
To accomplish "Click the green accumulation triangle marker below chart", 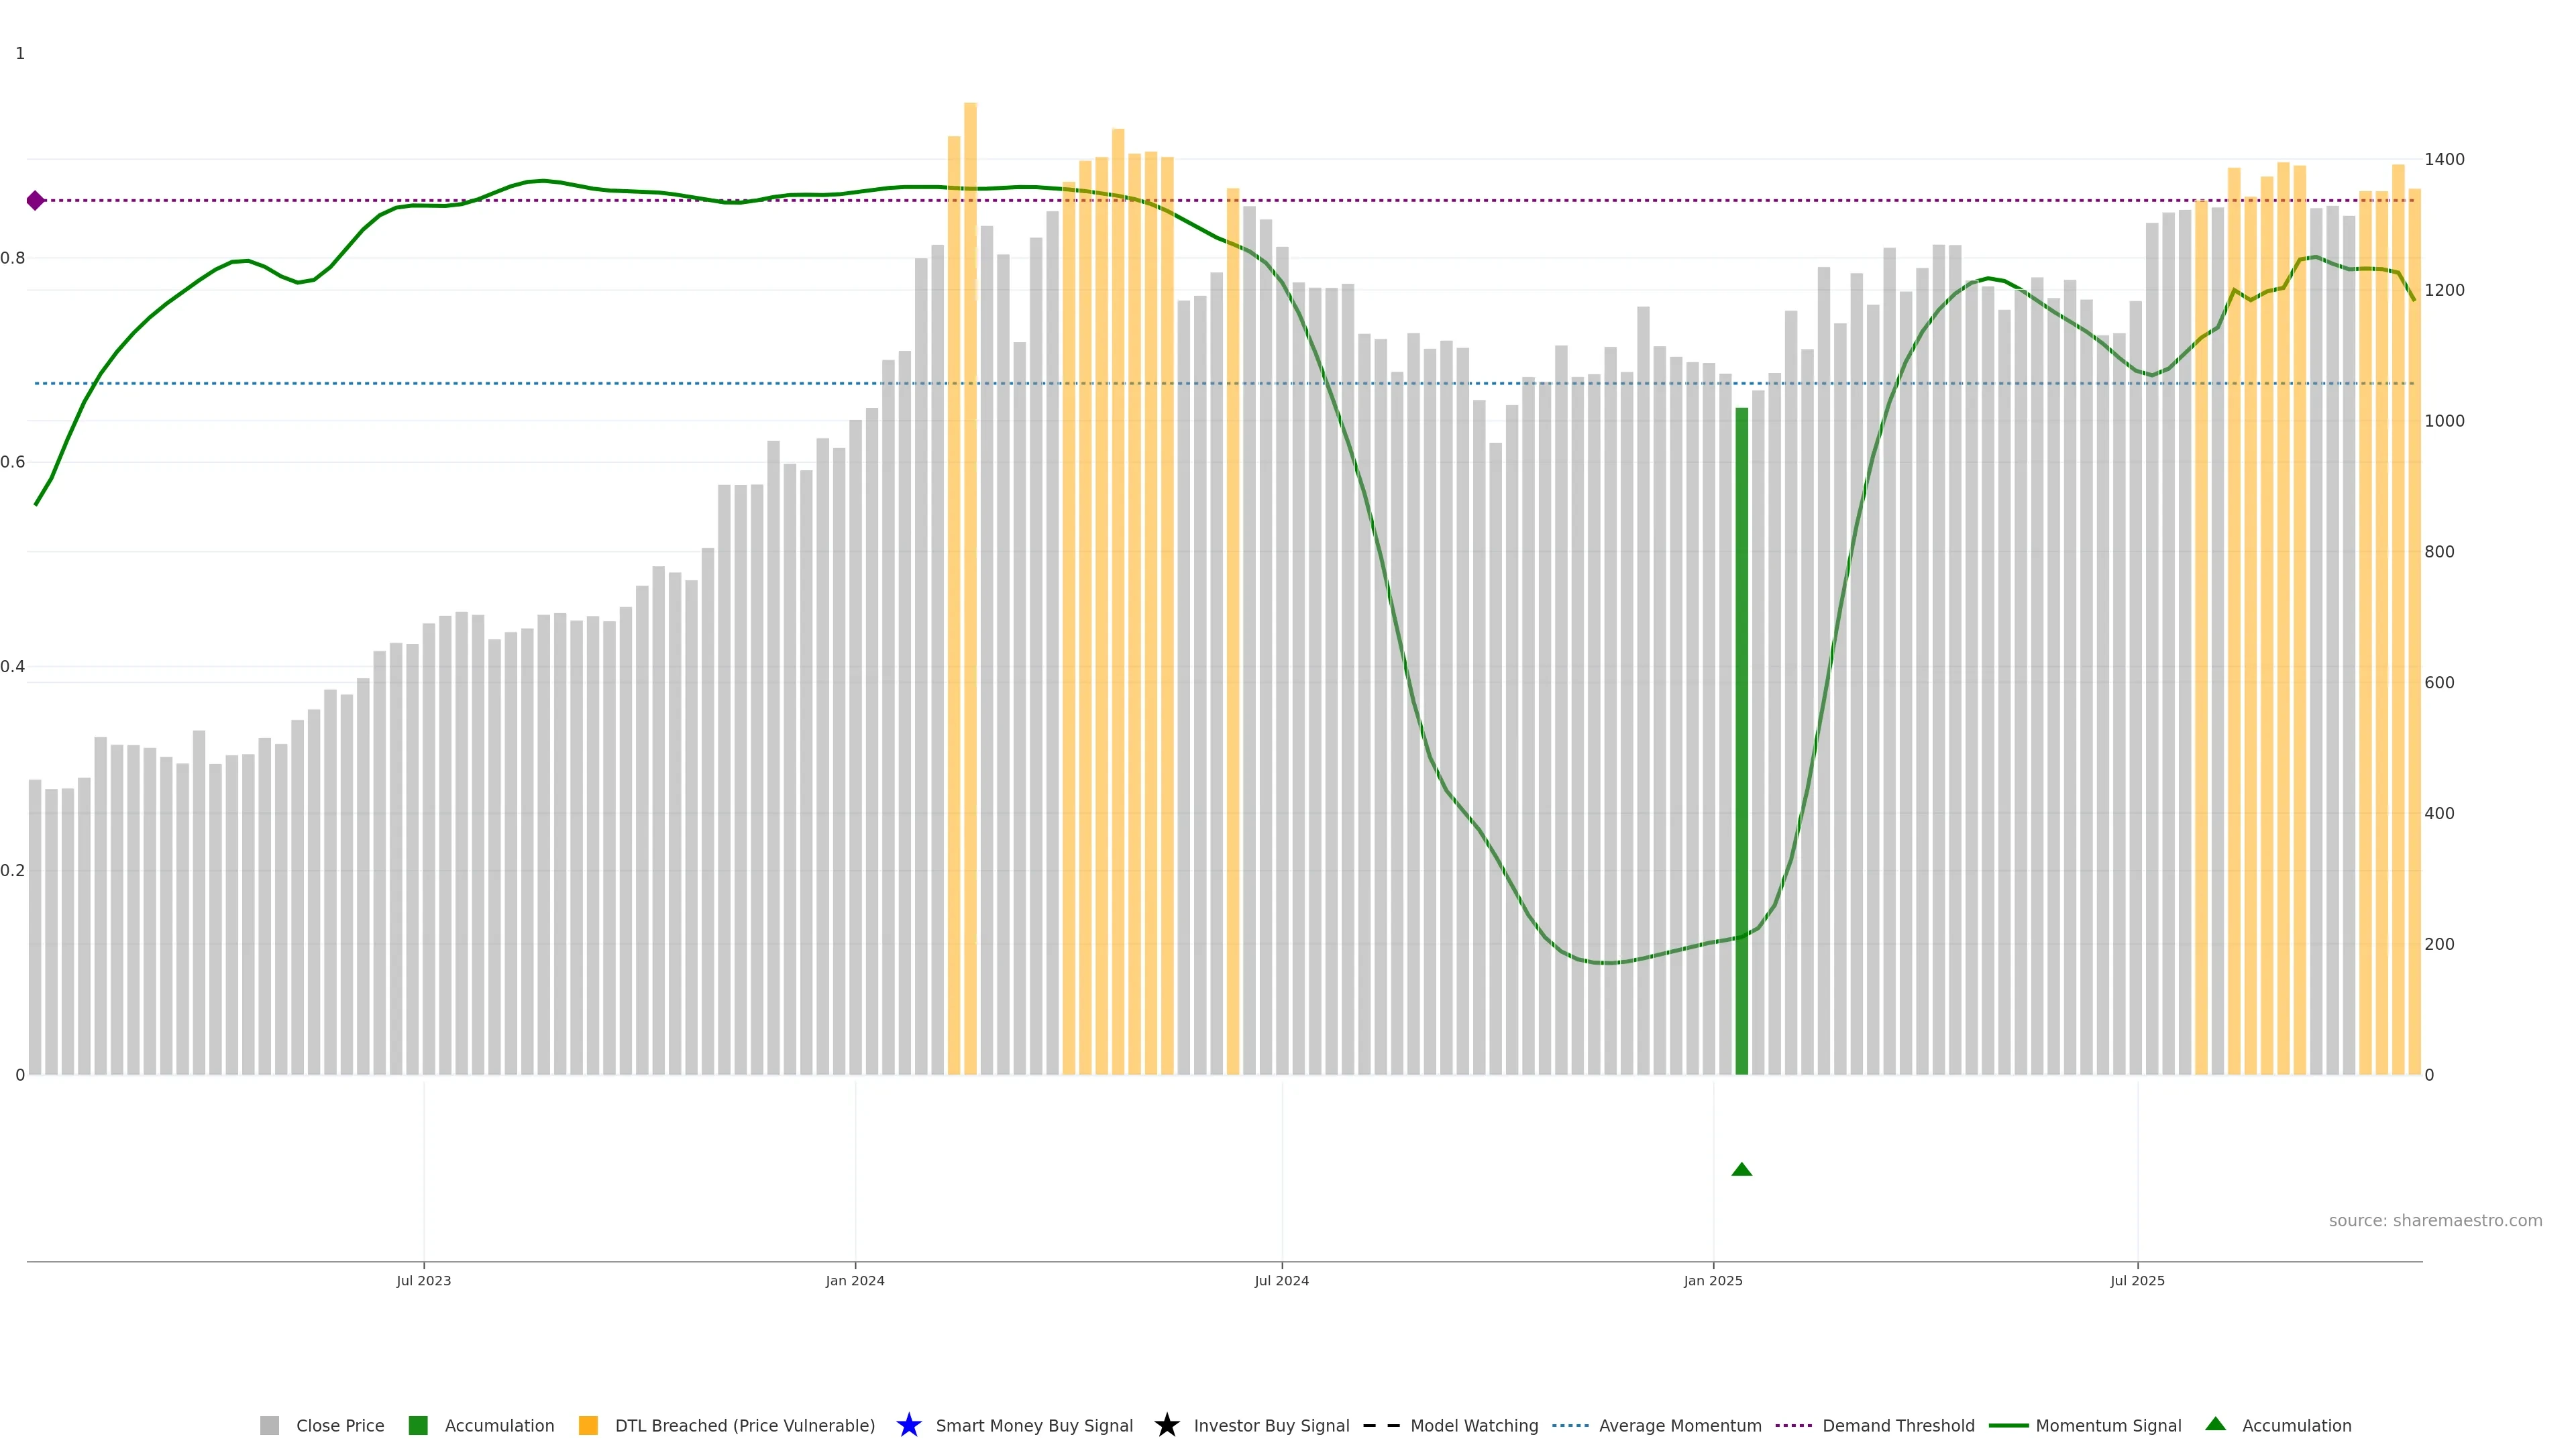I will (1741, 1169).
